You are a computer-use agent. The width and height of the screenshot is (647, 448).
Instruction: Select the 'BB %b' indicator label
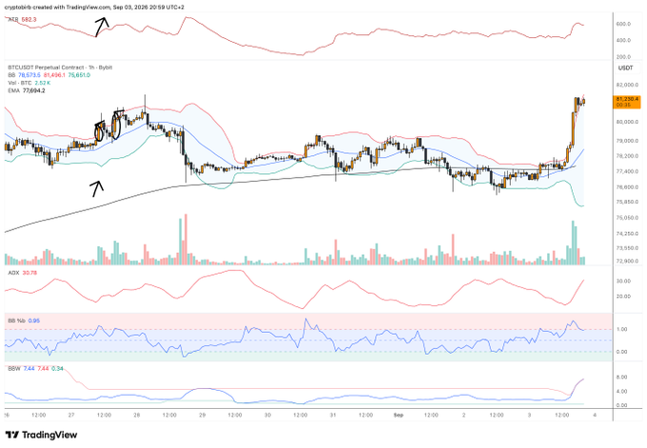(x=16, y=321)
